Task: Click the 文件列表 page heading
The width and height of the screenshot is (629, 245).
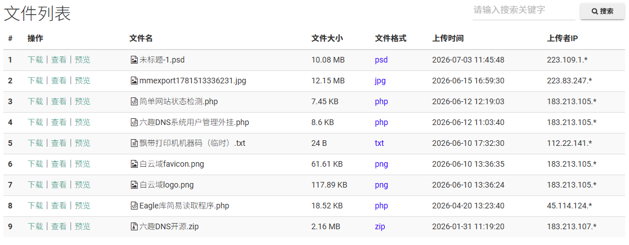Action: (x=37, y=14)
